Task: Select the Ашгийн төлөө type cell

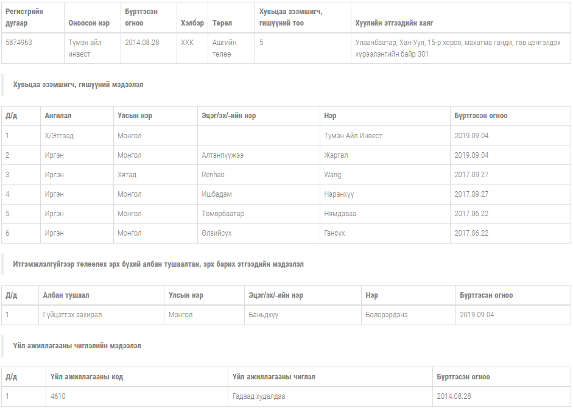Action: (224, 48)
